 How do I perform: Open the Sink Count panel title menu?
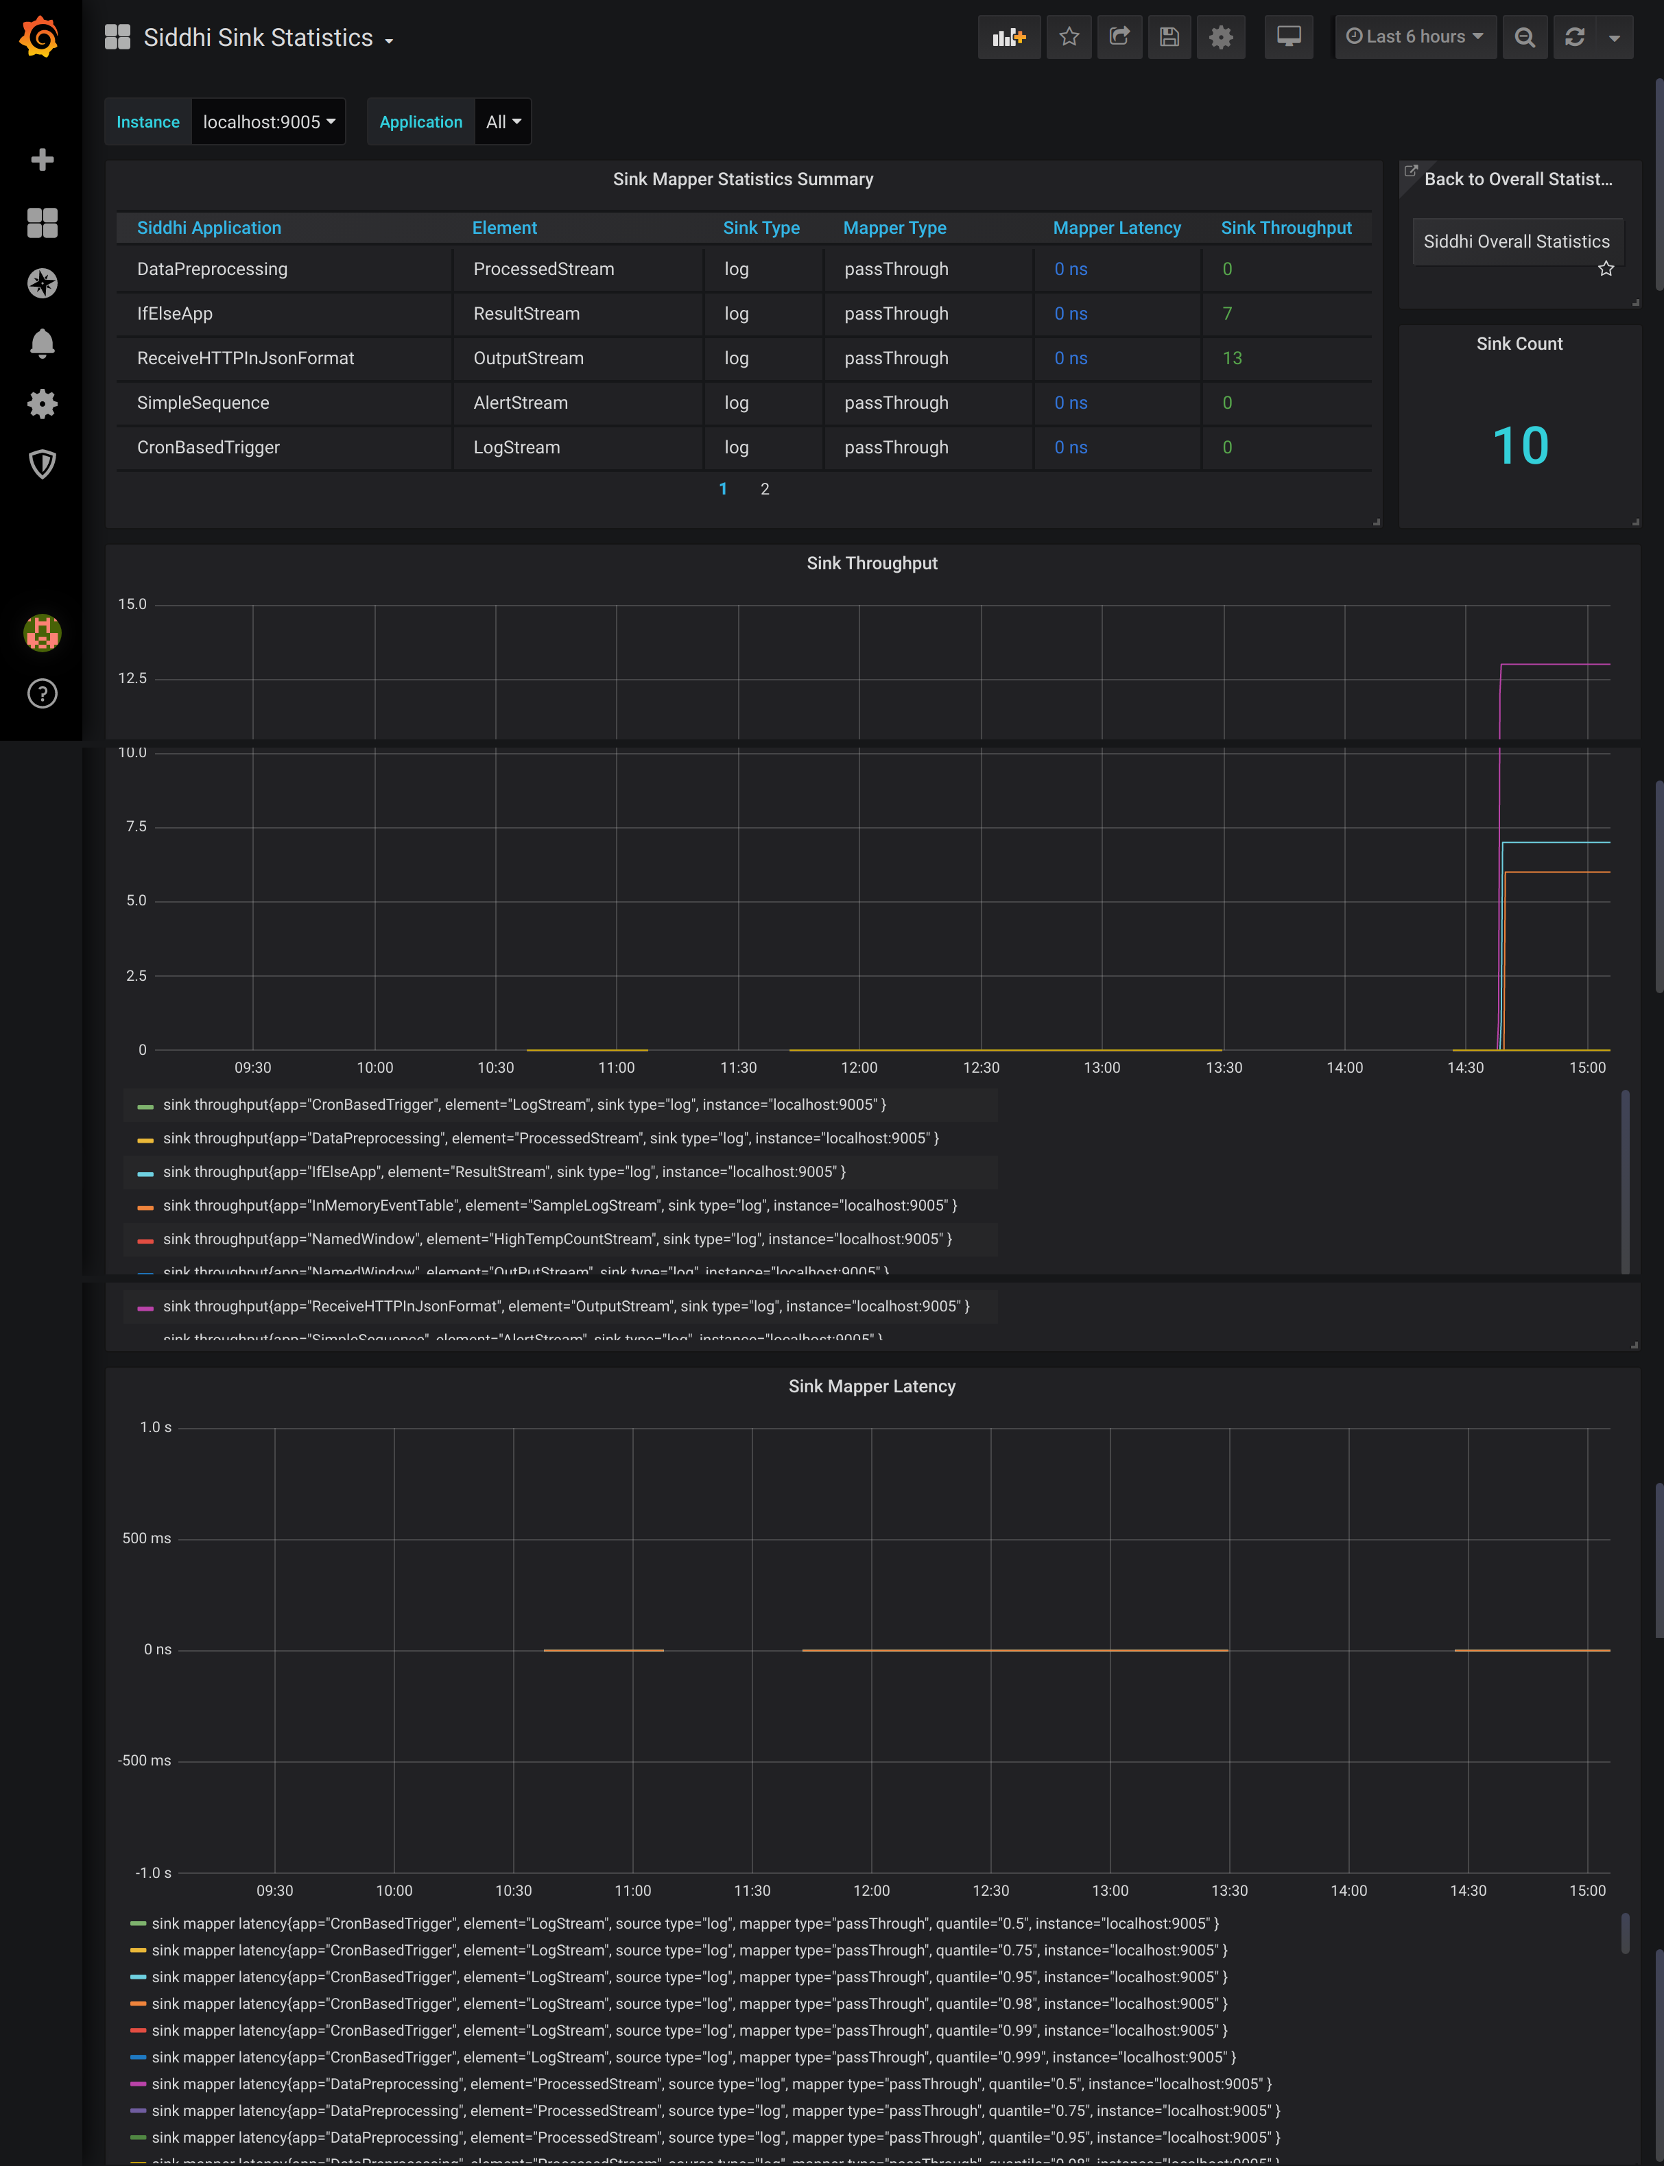pyautogui.click(x=1519, y=344)
